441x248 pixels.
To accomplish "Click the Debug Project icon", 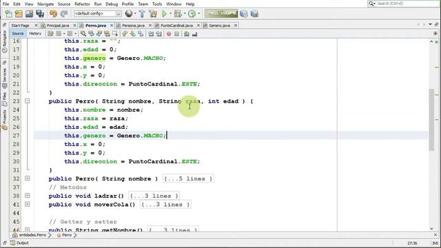I will 178,14.
